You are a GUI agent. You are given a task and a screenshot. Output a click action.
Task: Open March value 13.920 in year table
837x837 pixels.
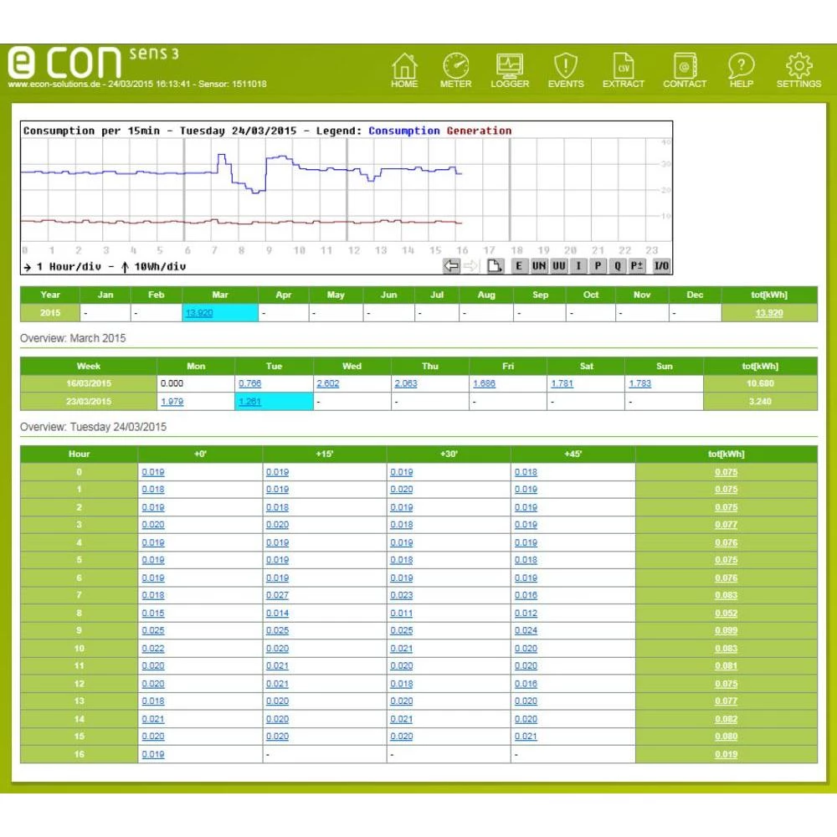(198, 312)
